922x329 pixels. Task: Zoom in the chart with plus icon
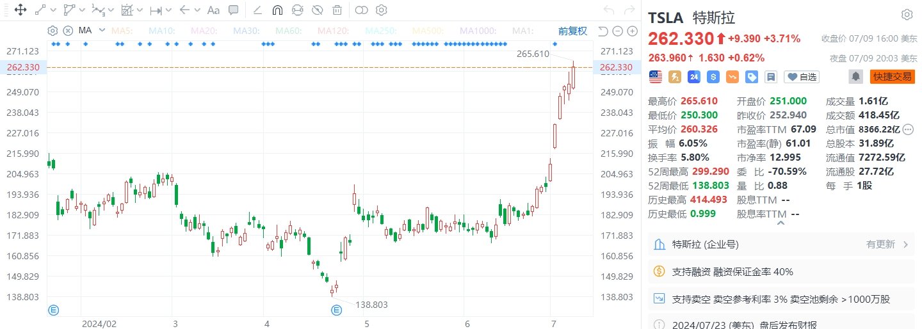(x=632, y=31)
